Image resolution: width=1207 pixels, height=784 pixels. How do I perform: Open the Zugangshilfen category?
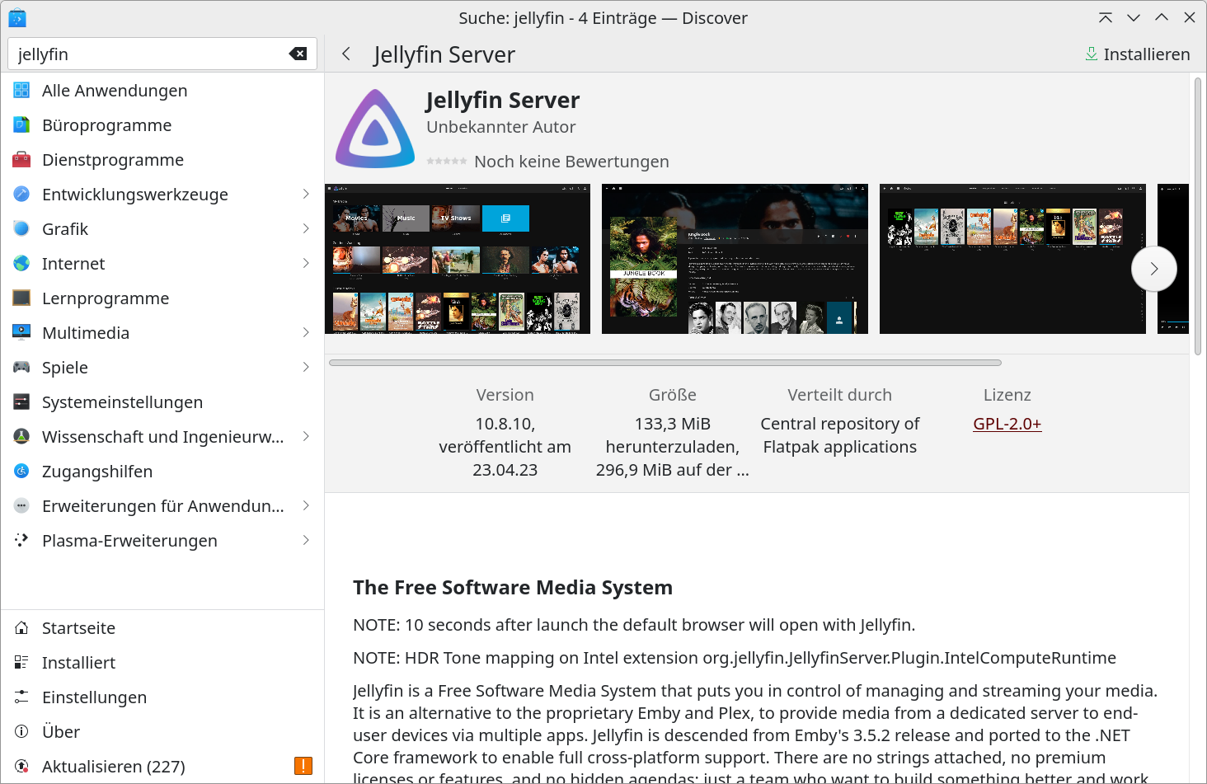[x=96, y=471]
